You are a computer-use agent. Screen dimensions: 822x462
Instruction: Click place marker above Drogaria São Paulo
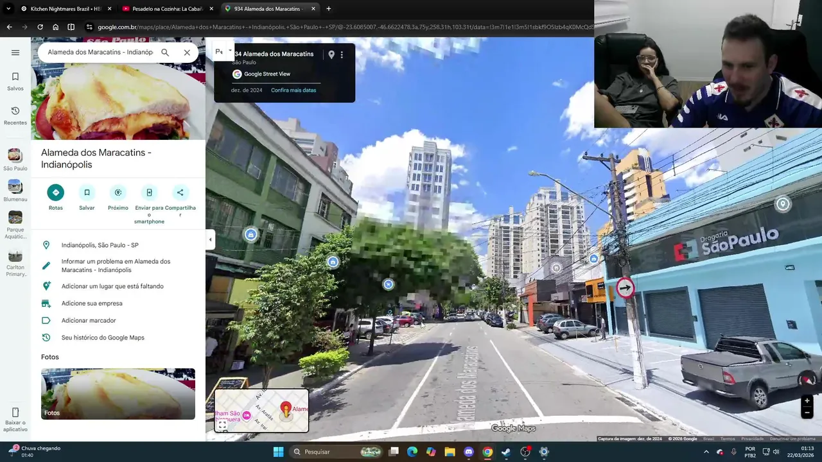click(x=782, y=205)
